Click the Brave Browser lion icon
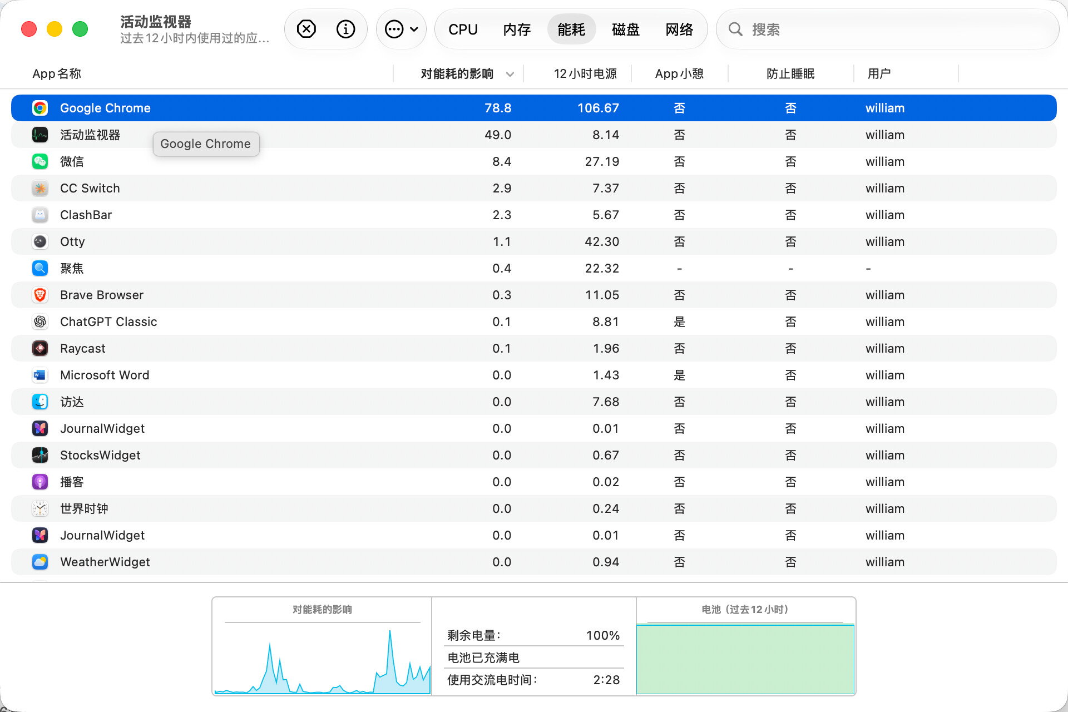 40,295
